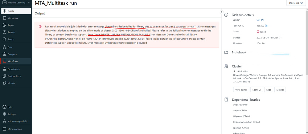Screen dimensions: 308x134
Task: Copy the Job ID using copy icon
Action: 262,20
